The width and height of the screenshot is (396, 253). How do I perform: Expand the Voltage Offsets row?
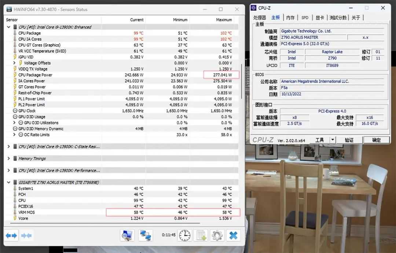click(14, 63)
